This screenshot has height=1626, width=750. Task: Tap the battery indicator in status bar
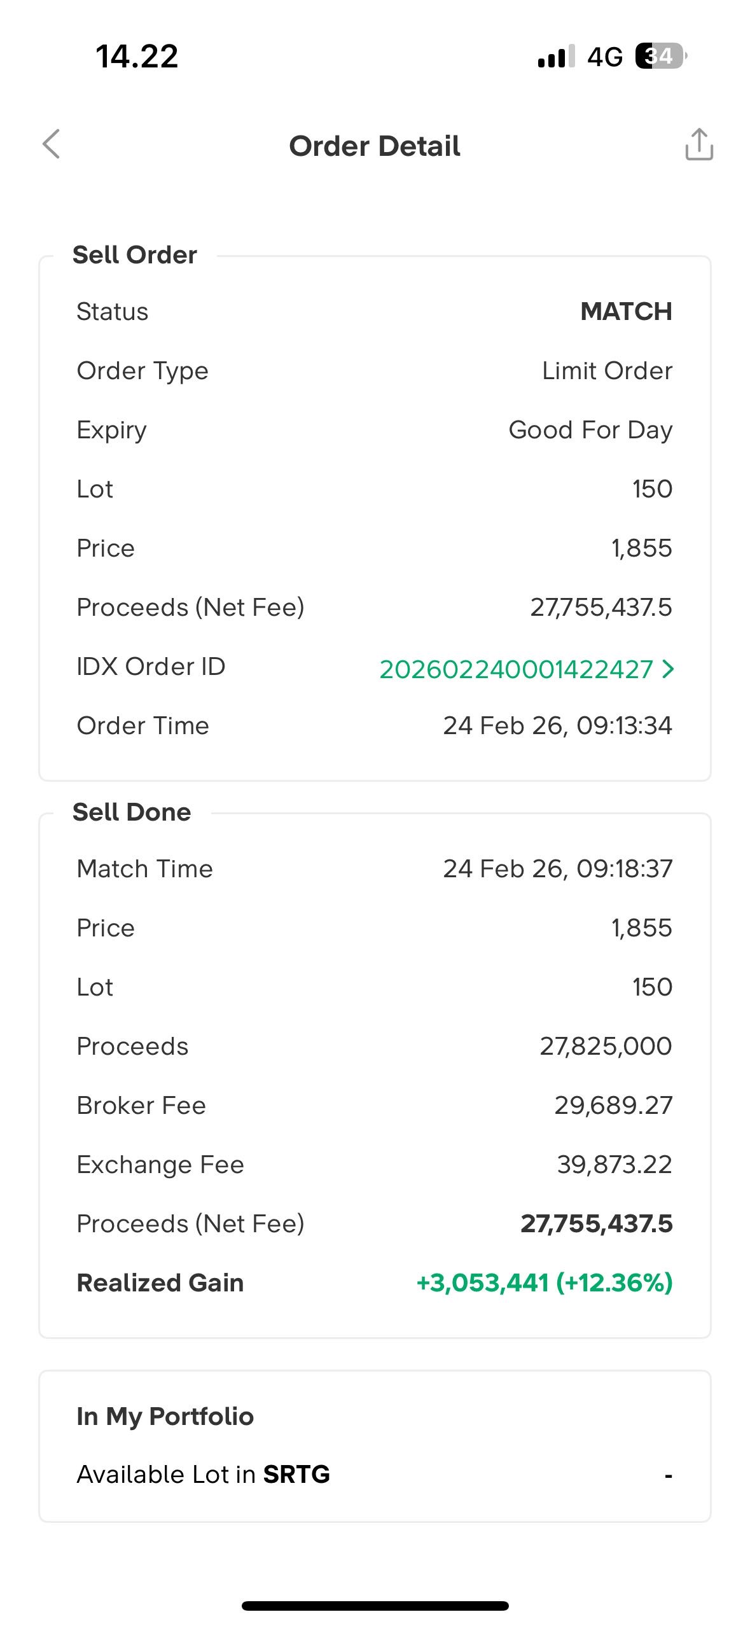[x=660, y=56]
